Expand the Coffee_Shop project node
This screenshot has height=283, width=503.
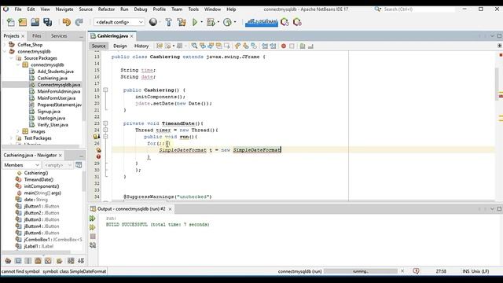pyautogui.click(x=5, y=45)
